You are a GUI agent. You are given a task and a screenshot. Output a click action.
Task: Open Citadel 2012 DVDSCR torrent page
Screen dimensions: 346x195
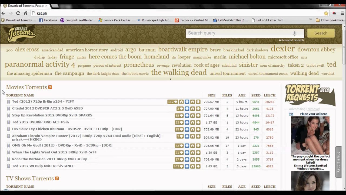(47, 108)
